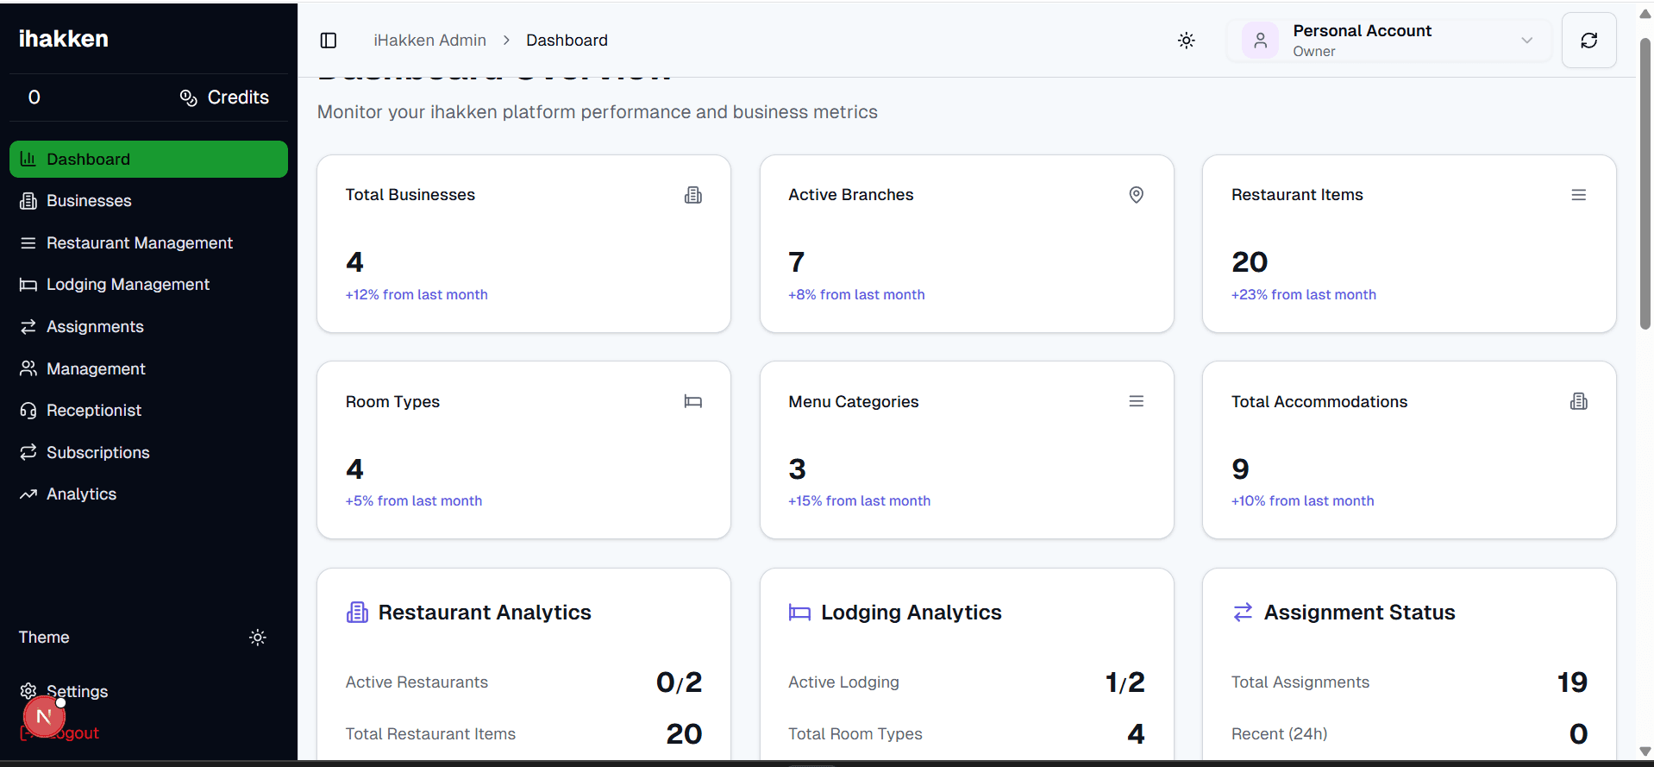Click the Active Lodging 1/2 value

coord(1125,682)
